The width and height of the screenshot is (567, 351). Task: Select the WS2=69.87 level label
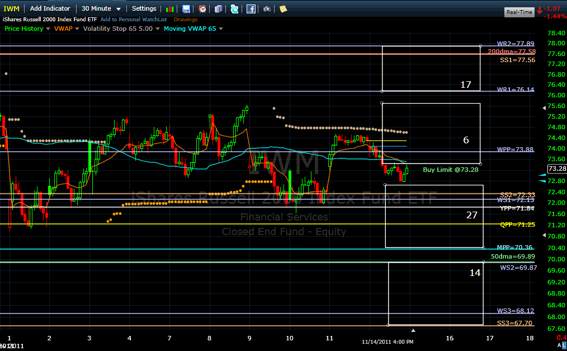coord(518,268)
